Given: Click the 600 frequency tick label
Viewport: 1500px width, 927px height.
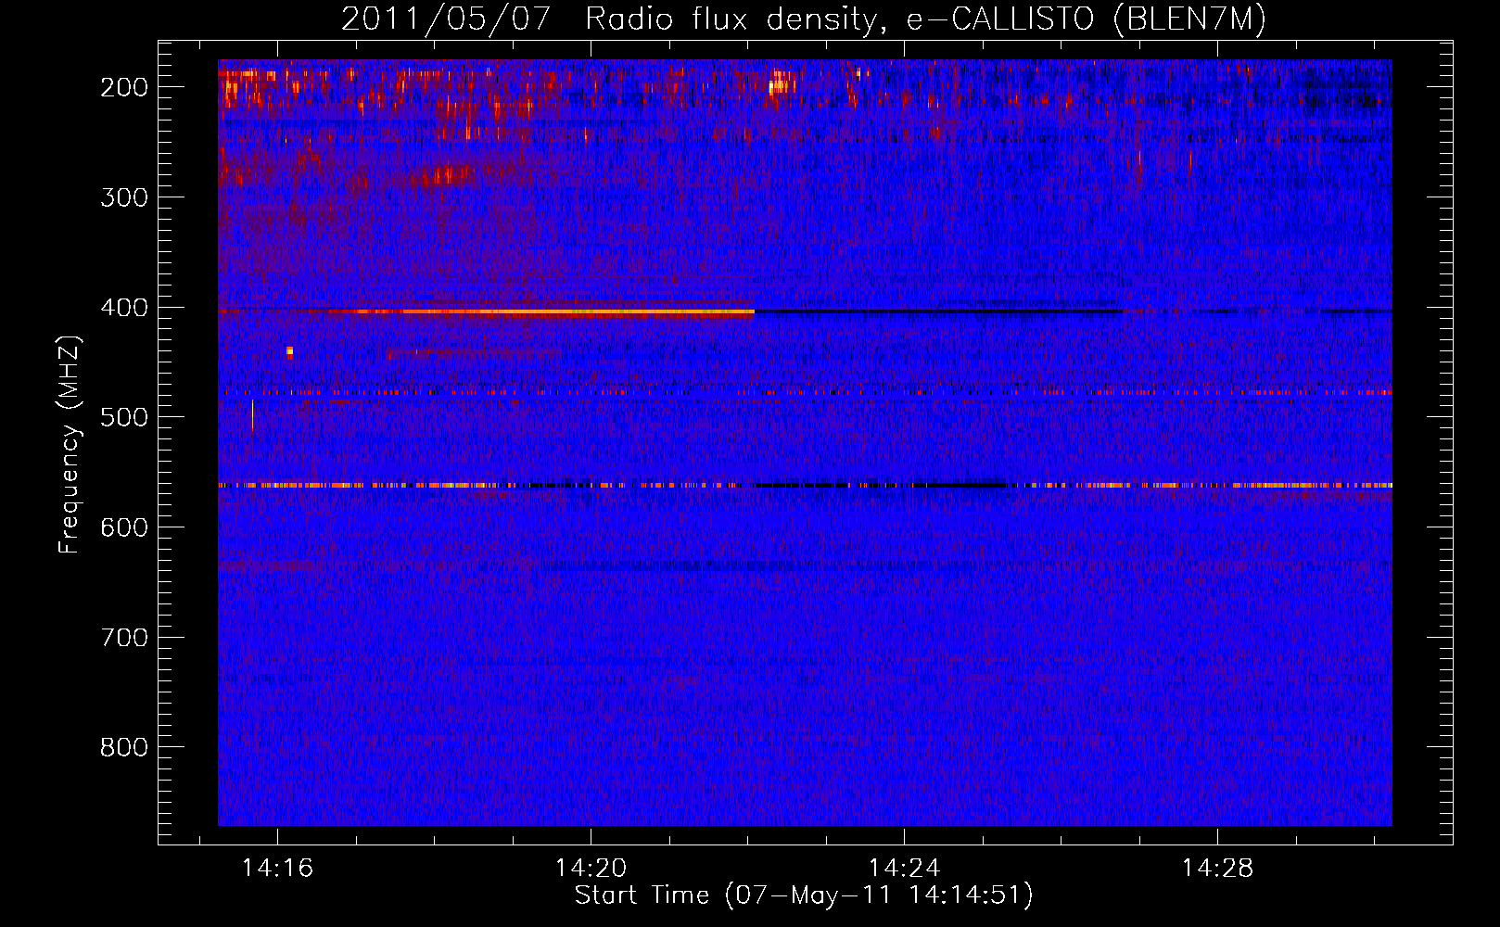Looking at the screenshot, I should pyautogui.click(x=124, y=527).
